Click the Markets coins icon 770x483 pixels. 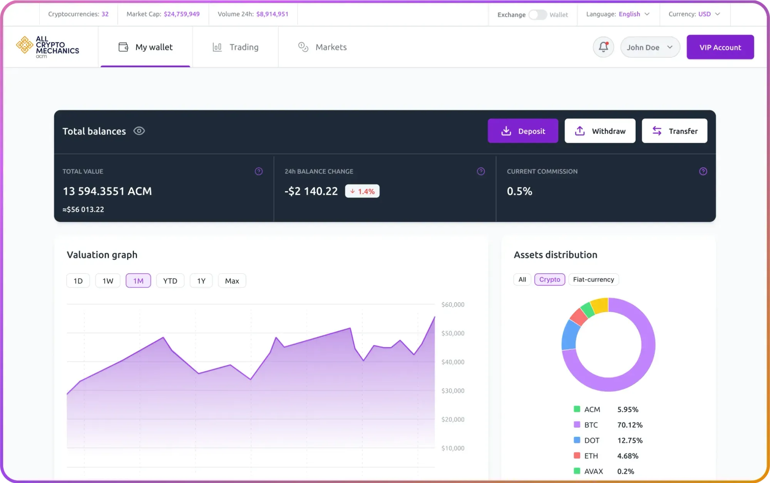[x=303, y=47]
